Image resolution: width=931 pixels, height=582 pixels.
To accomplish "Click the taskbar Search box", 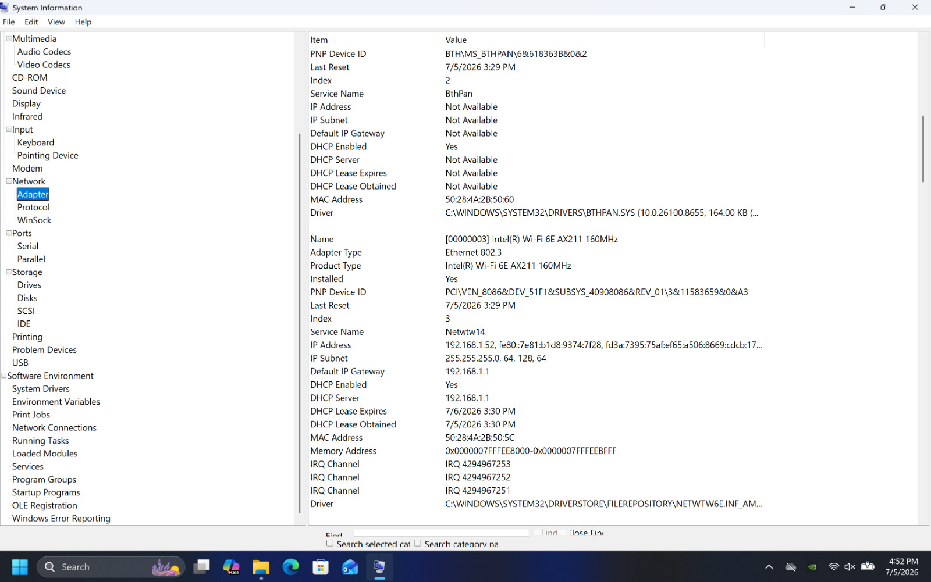I will (x=111, y=567).
